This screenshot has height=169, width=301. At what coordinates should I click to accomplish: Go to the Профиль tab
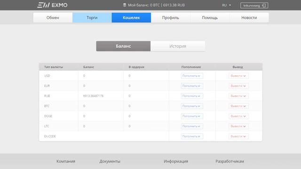tap(170, 18)
